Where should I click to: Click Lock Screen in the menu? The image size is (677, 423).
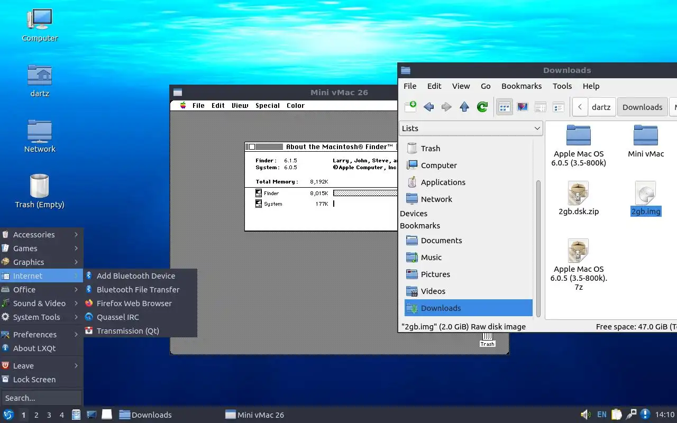pos(42,380)
